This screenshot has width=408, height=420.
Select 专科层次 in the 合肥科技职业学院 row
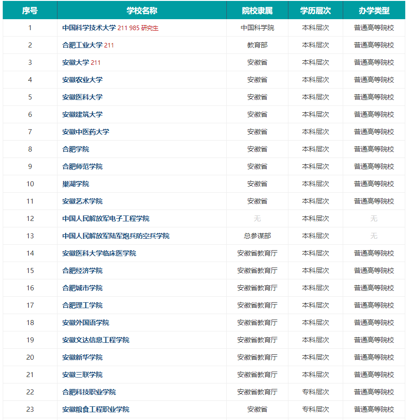pyautogui.click(x=315, y=392)
